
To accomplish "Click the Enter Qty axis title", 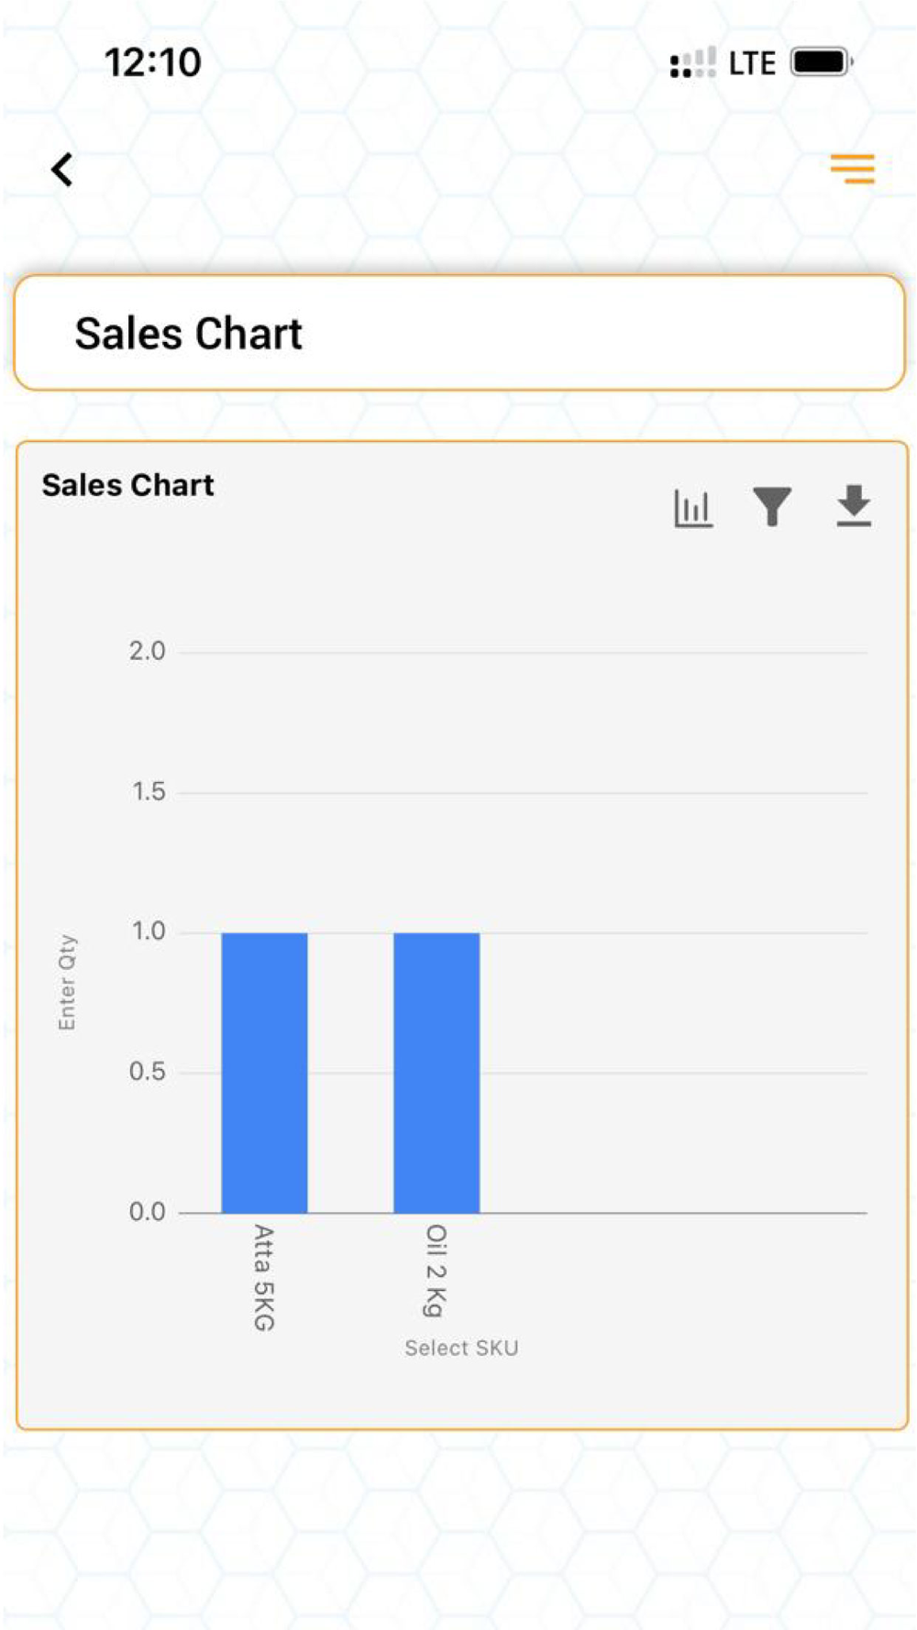I will coord(67,982).
